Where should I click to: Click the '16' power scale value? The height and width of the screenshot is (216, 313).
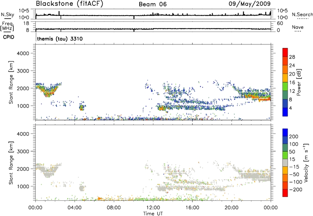pyautogui.click(x=292, y=83)
